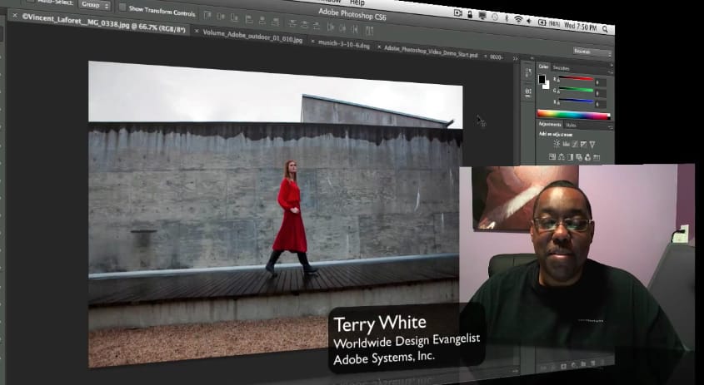
Task: Close the Vincent_Laforet_MG_0338.jpg document tab
Action: [15, 15]
